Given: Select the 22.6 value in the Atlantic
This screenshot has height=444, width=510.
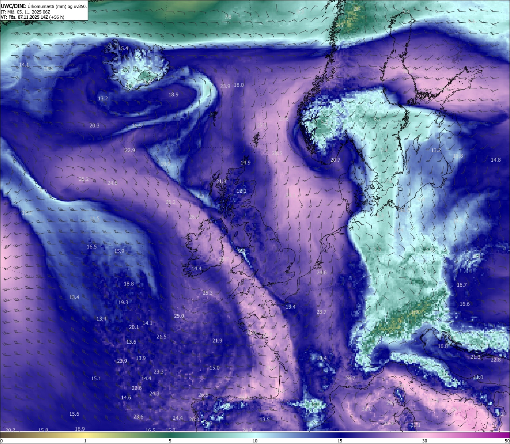Looking at the screenshot, I should 137,388.
